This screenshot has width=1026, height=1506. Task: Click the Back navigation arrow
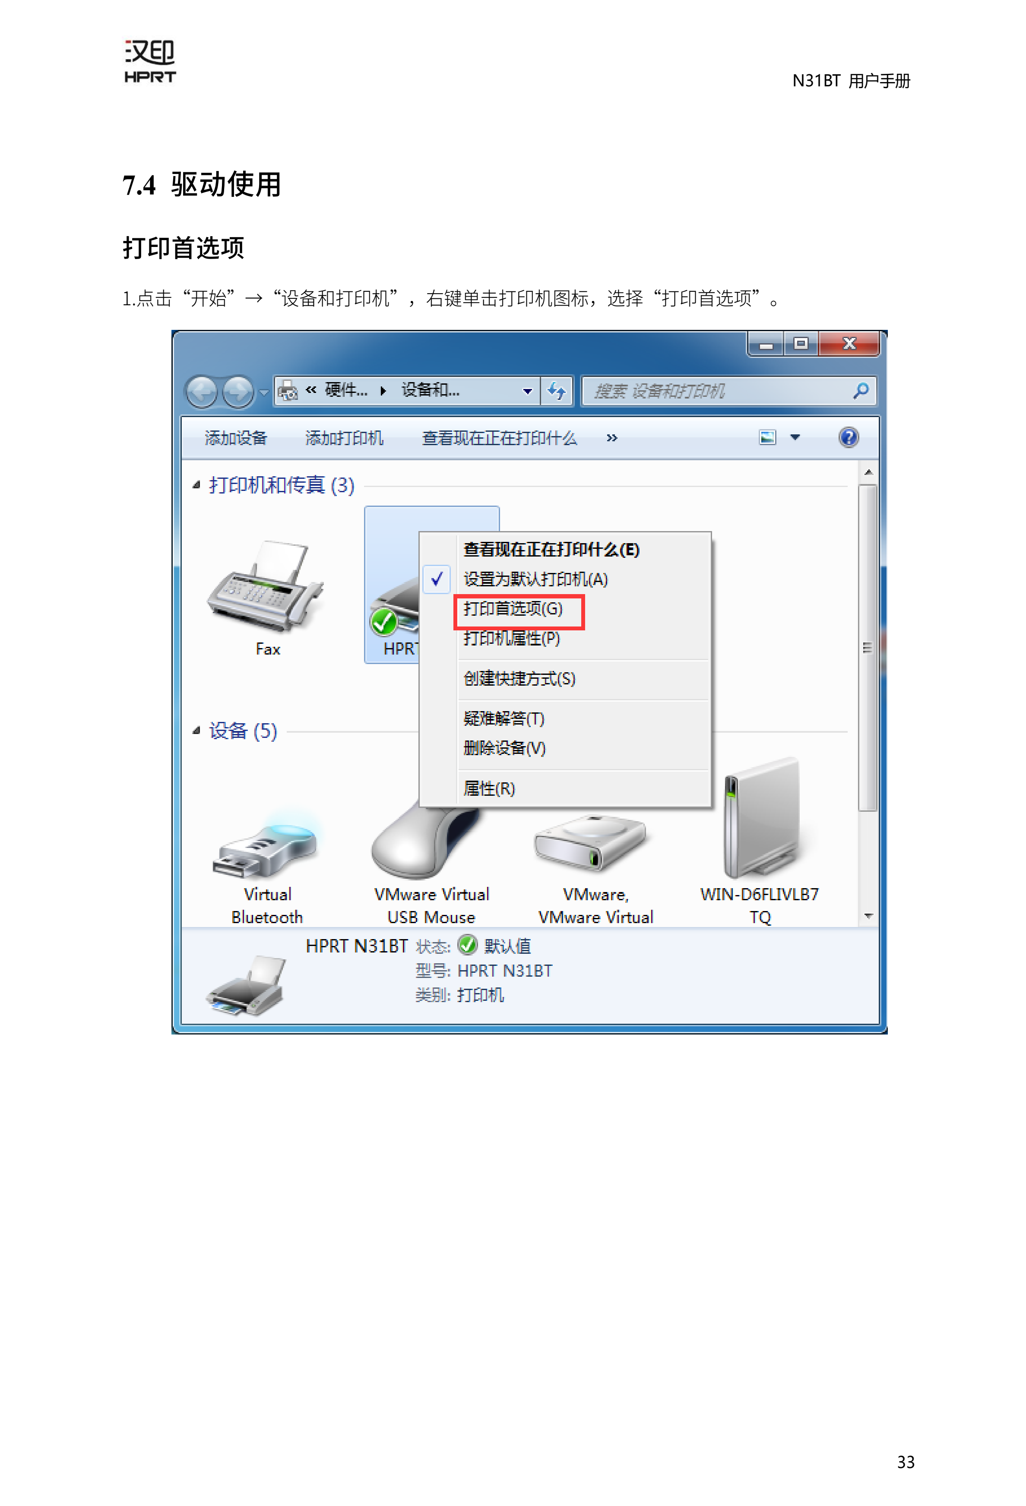[x=202, y=392]
